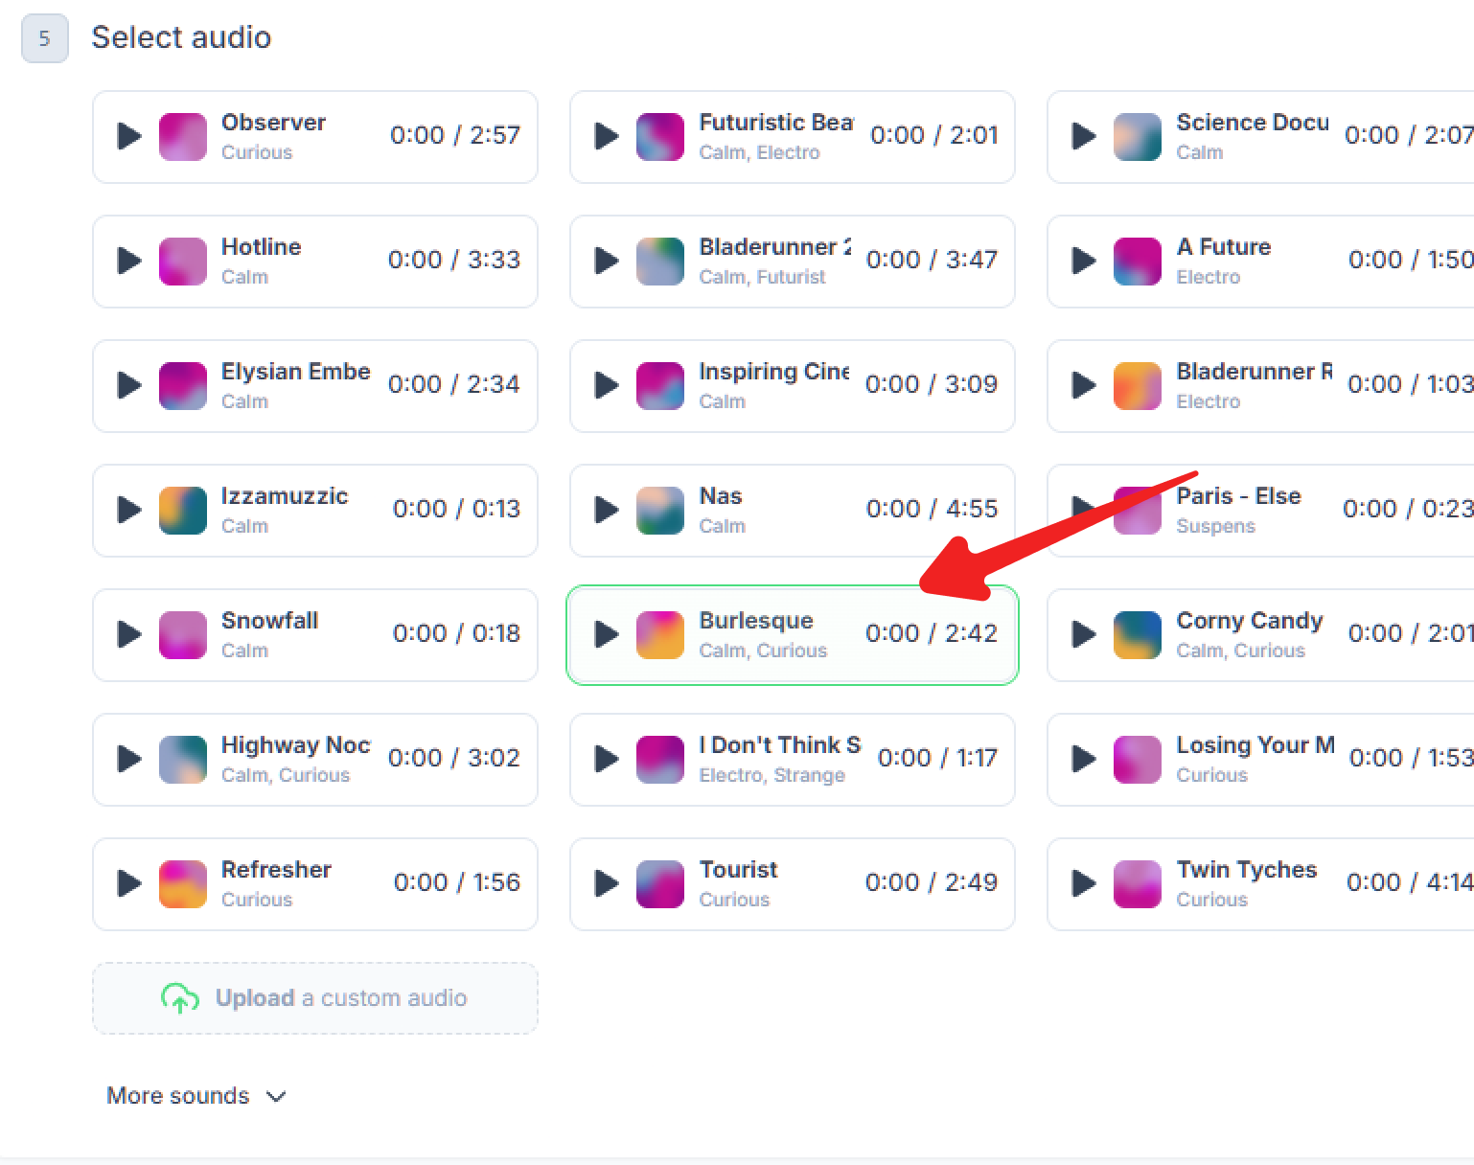The height and width of the screenshot is (1165, 1474).
Task: Play the Corny Candy track
Action: (x=1083, y=634)
